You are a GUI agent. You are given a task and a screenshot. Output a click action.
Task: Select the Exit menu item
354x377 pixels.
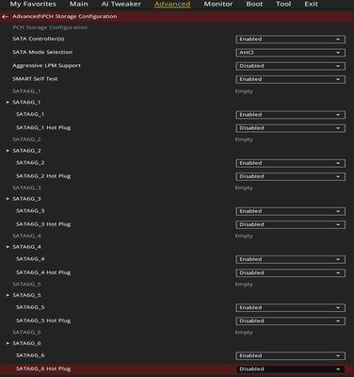311,4
